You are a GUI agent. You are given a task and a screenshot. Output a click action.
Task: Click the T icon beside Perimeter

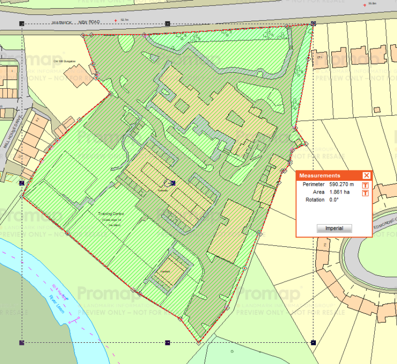pyautogui.click(x=365, y=185)
